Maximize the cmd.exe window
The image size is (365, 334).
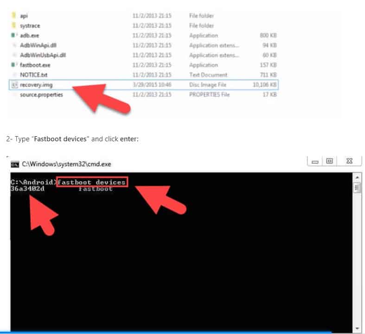[329, 162]
